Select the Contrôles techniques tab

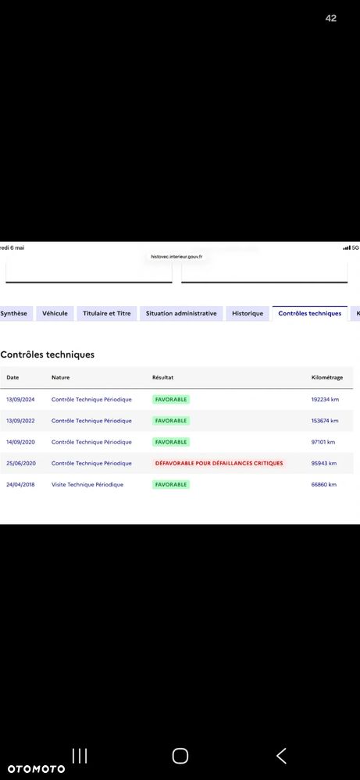[310, 314]
